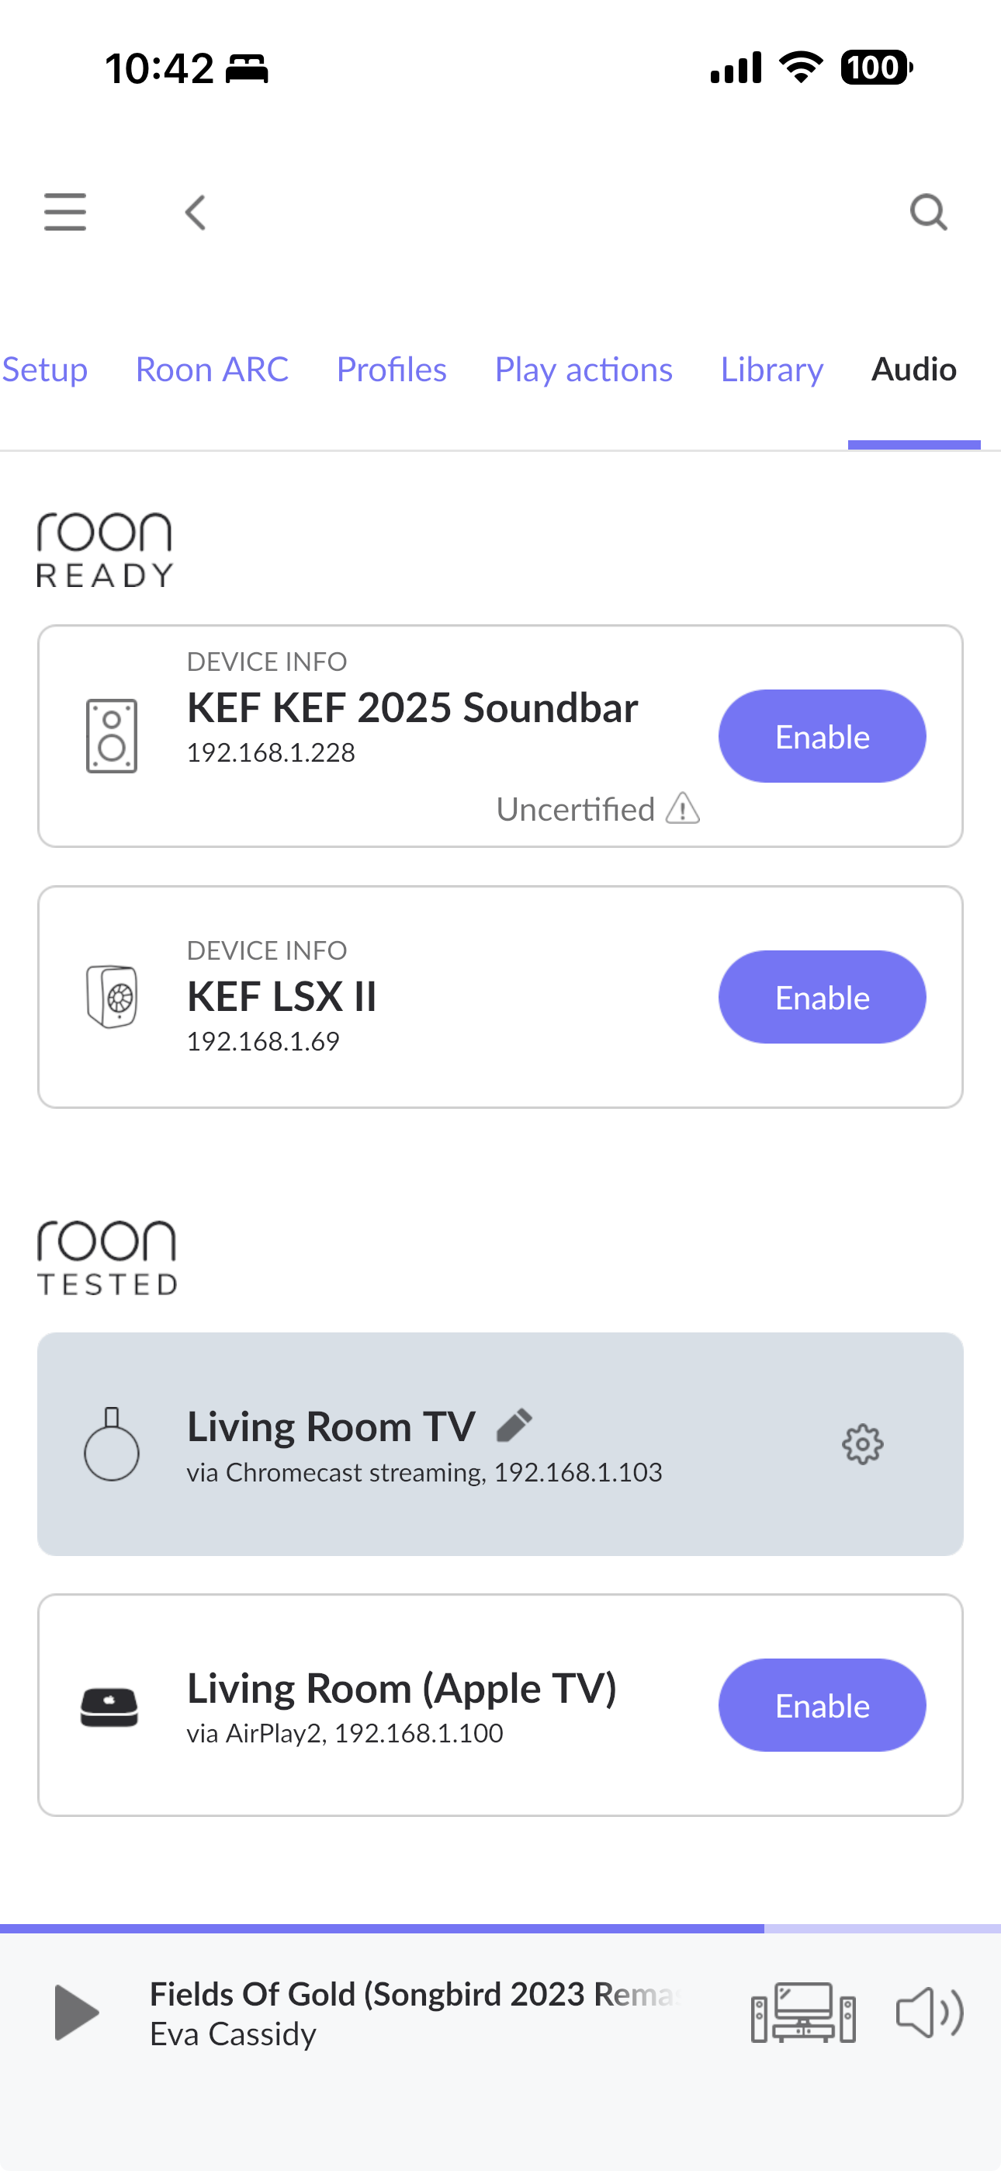This screenshot has height=2171, width=1001.
Task: Open the hamburger navigation menu
Action: (65, 211)
